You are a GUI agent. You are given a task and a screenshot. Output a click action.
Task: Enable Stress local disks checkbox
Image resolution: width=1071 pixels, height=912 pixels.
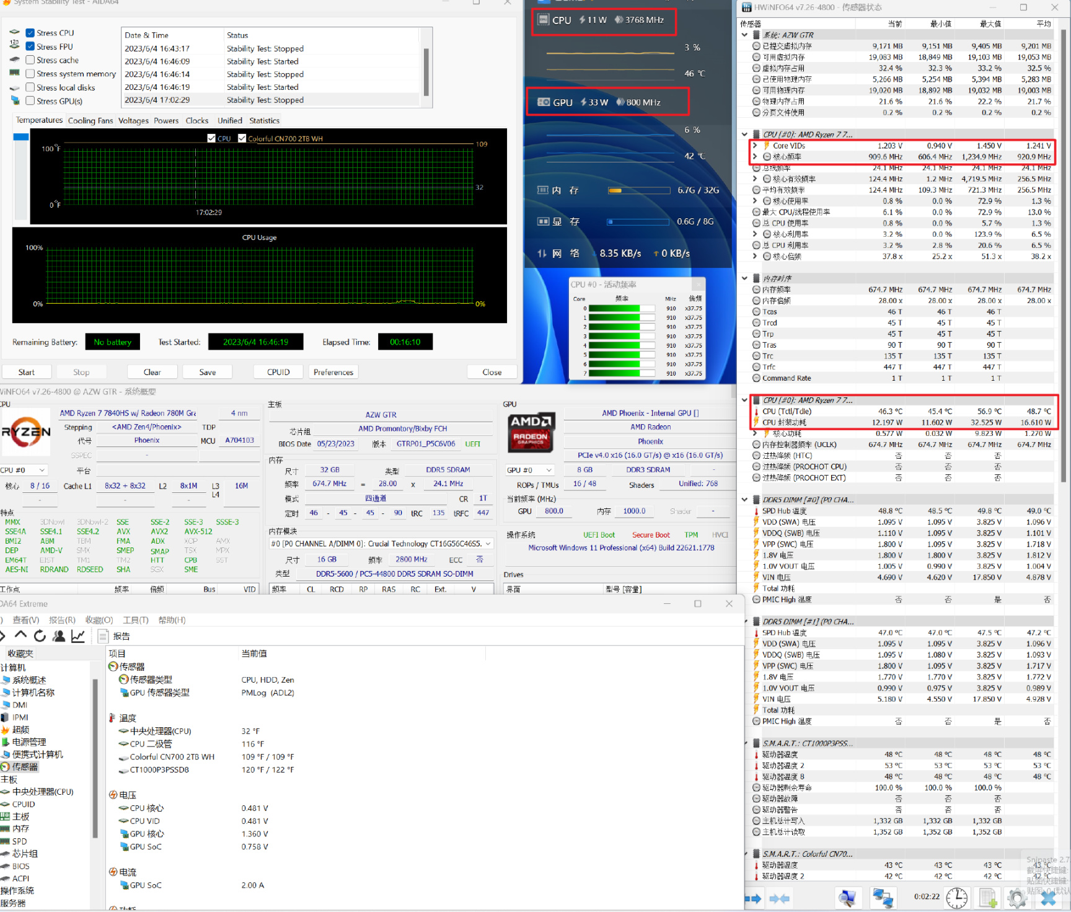[x=30, y=87]
